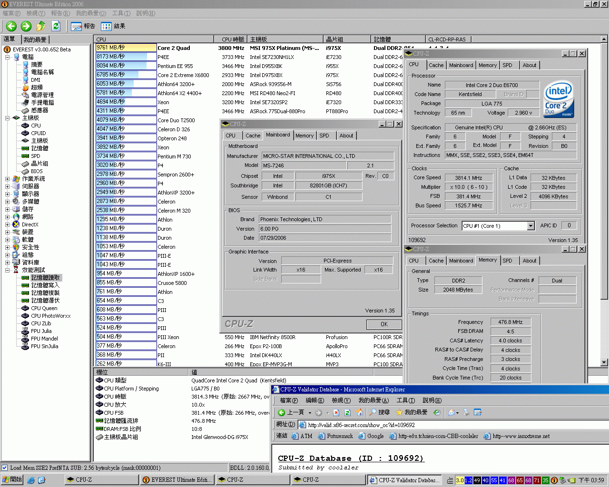The width and height of the screenshot is (609, 487).
Task: Click IE Refresh icon in browser toolbar
Action: tap(347, 412)
